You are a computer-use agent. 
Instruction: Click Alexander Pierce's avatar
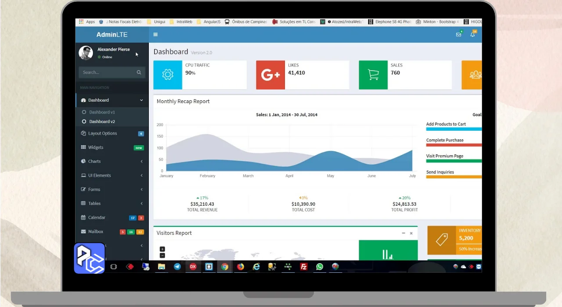point(86,53)
